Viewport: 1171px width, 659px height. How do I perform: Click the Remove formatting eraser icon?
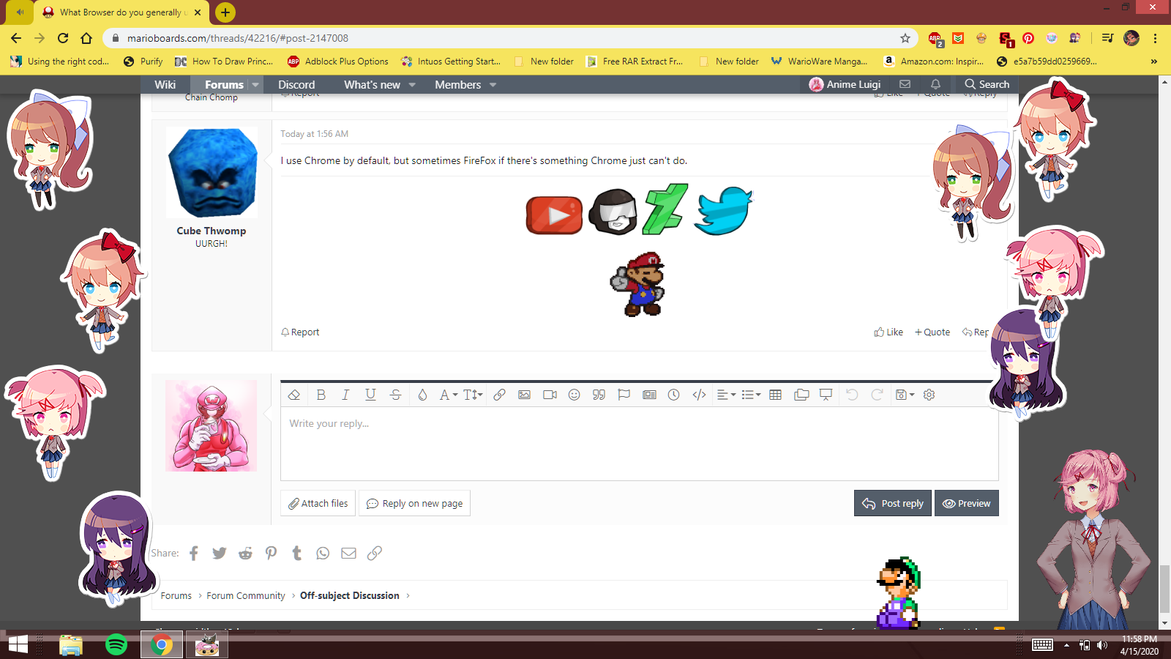coord(294,395)
